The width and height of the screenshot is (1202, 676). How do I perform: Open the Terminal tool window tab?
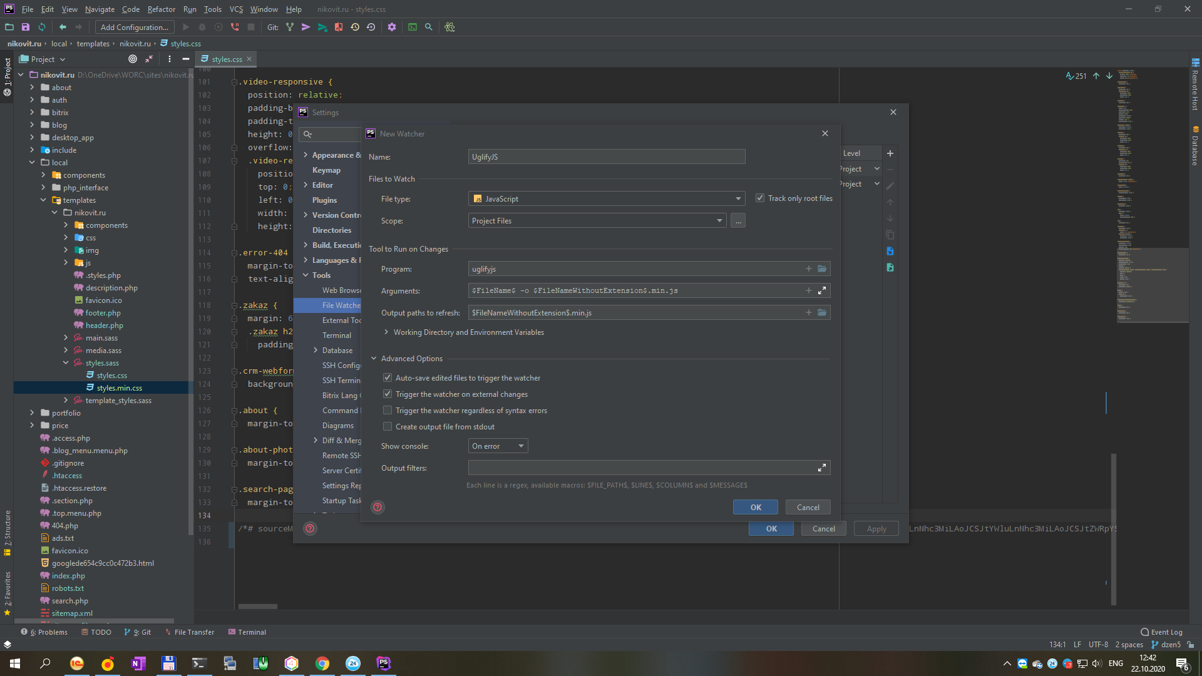247,632
